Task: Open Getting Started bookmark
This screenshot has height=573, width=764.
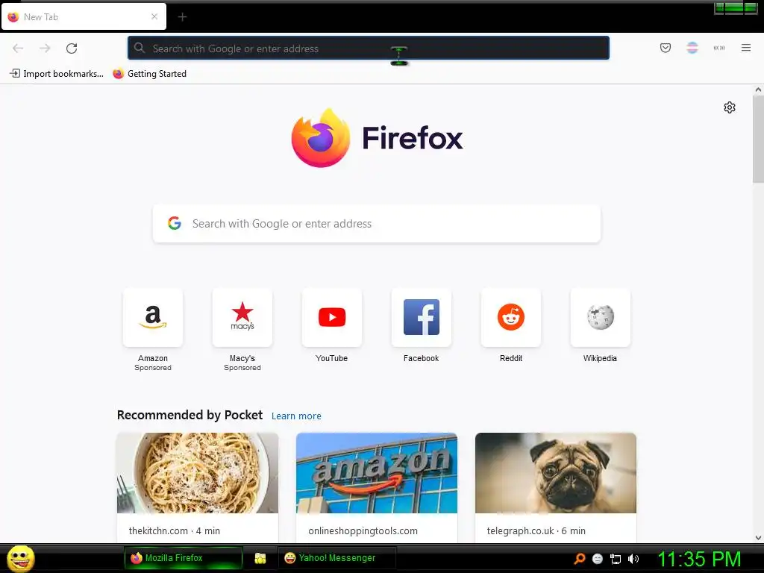Action: (149, 74)
